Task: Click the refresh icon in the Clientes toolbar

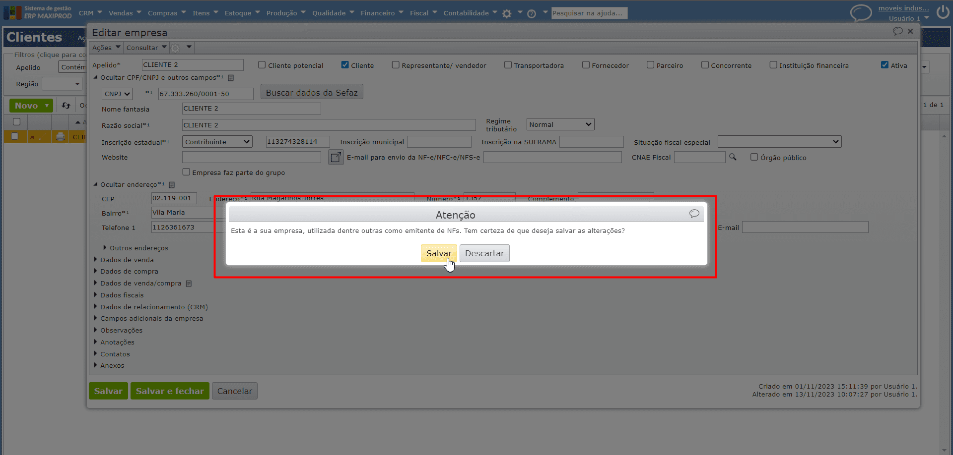Action: tap(66, 106)
